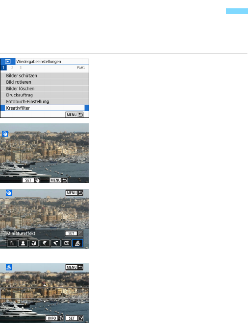Choose the Soft focus portrait filter icon

pyautogui.click(x=23, y=243)
